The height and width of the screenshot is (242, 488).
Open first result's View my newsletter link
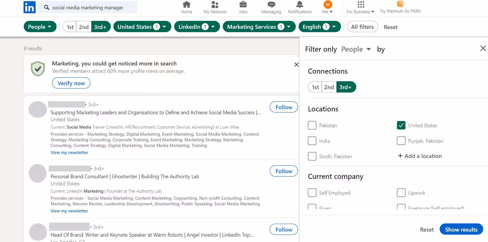69,153
